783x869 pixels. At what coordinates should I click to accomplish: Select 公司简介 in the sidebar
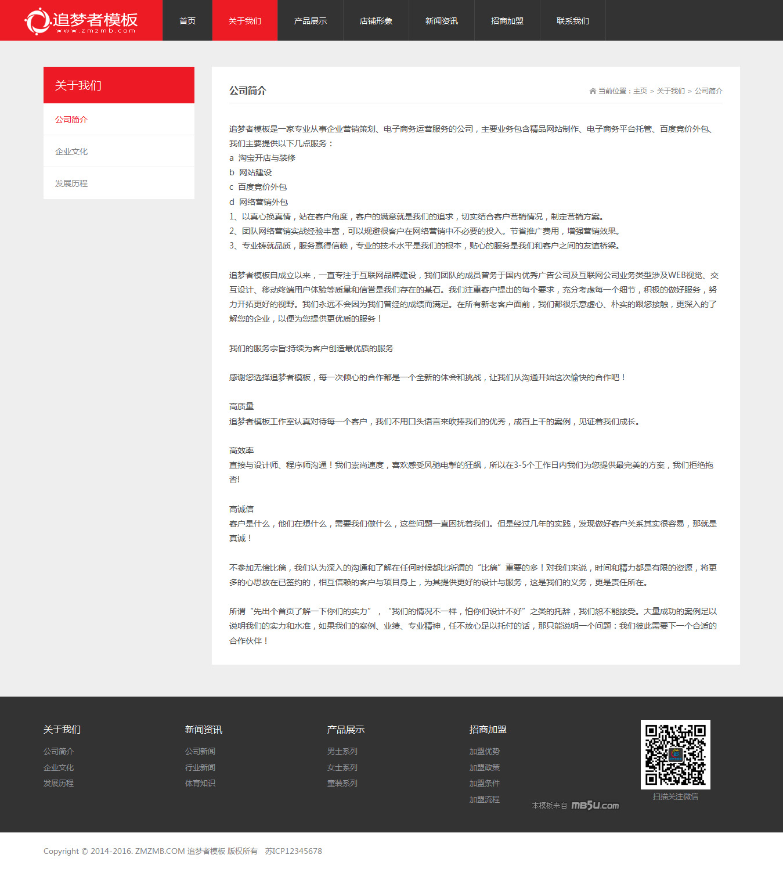click(71, 120)
